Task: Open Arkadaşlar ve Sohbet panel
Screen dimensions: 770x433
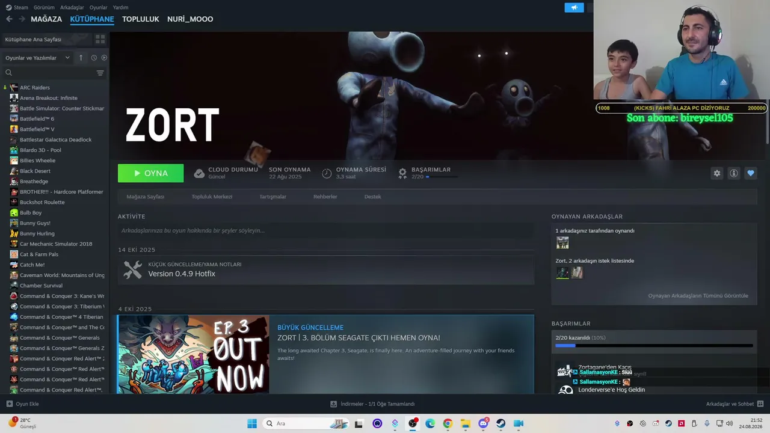Action: pos(735,404)
